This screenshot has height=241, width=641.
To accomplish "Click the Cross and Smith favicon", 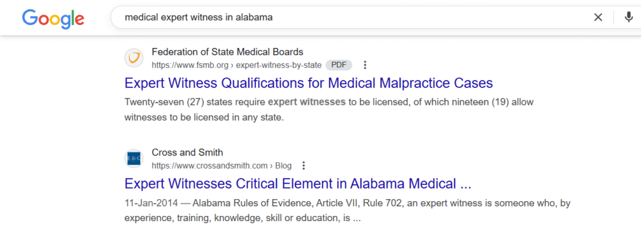I will point(134,159).
